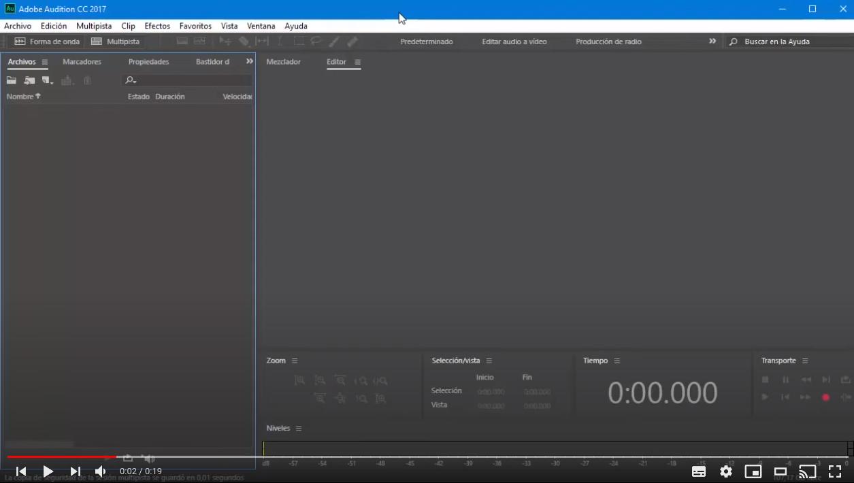The image size is (854, 483).
Task: Sort by Duración column header
Action: coord(170,97)
